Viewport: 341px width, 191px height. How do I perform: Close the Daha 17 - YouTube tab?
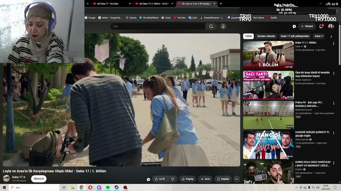pyautogui.click(x=130, y=4)
